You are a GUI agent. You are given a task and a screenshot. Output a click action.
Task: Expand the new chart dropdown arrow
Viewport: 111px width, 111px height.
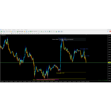[2, 32]
